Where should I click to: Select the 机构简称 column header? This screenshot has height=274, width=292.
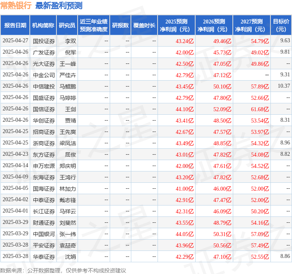pos(43,25)
